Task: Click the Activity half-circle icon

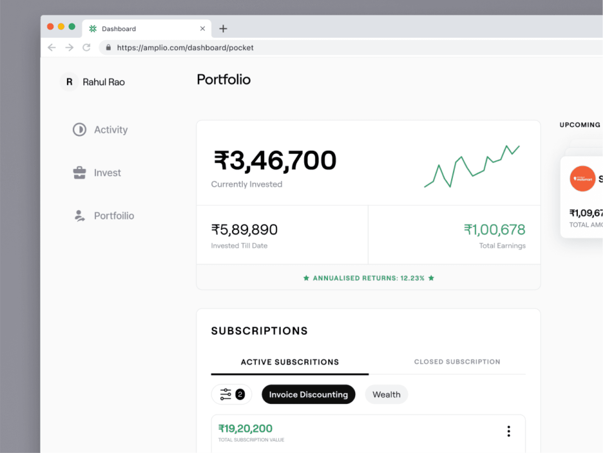Action: 79,130
